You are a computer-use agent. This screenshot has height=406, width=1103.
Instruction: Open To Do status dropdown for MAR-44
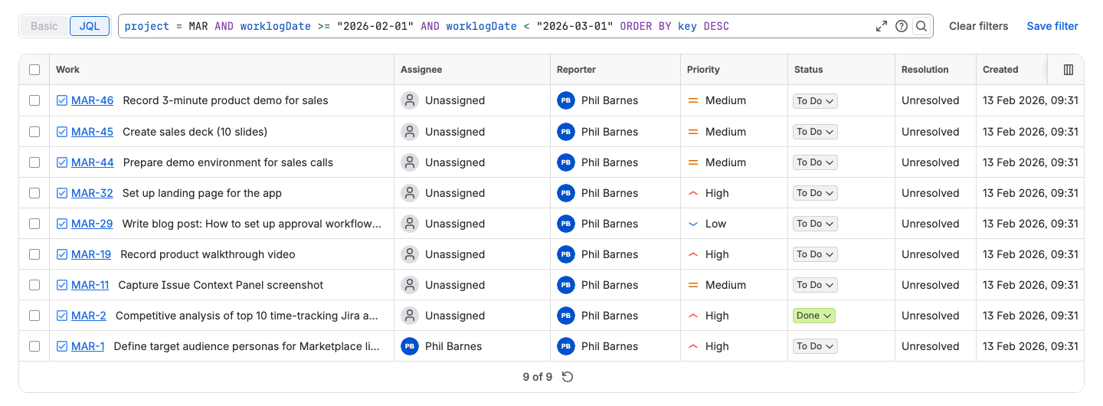815,162
